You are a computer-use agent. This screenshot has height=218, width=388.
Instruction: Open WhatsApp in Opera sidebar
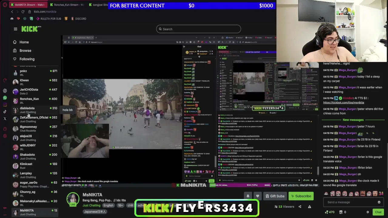pyautogui.click(x=5, y=98)
